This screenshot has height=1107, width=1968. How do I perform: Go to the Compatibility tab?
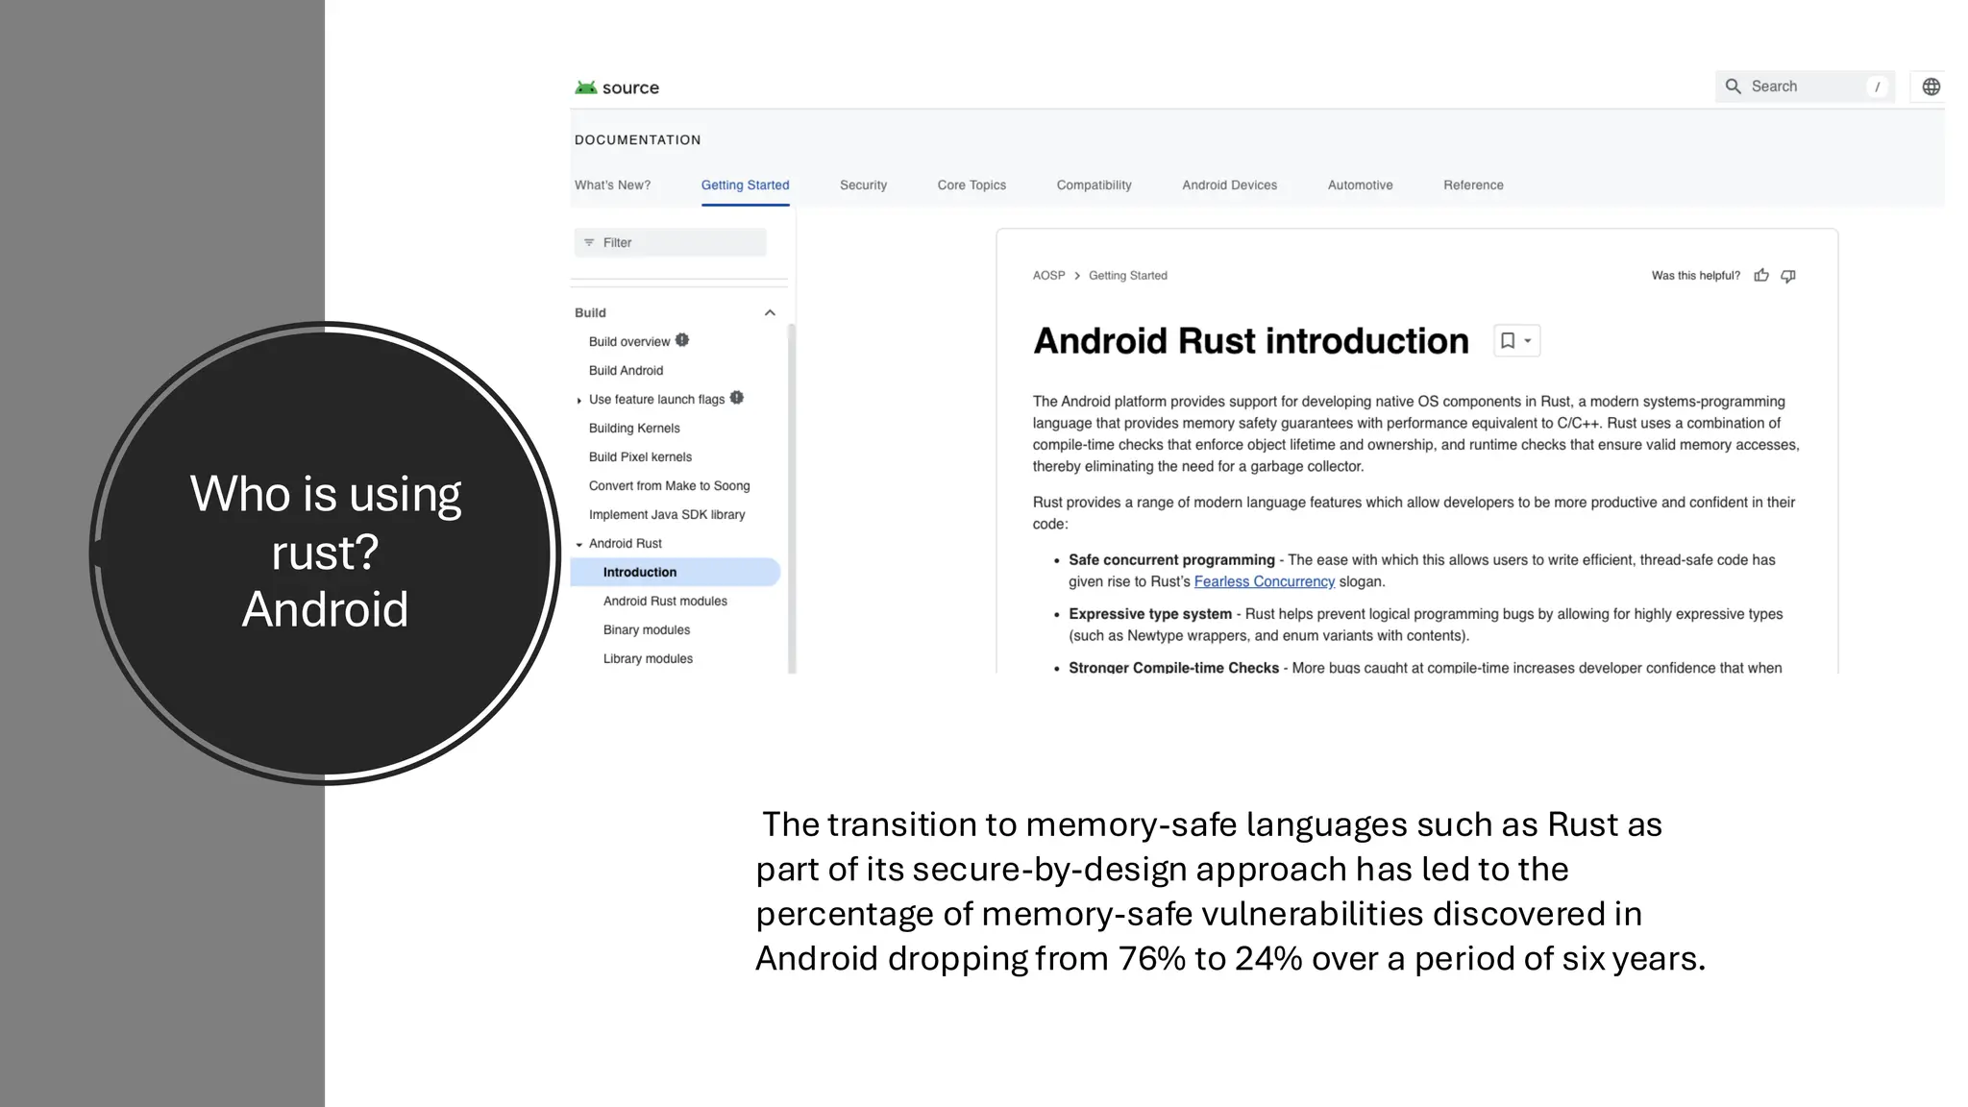[x=1094, y=184]
